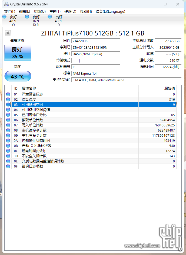
Task: Click the raw value 76040659625
Action: coord(164,125)
